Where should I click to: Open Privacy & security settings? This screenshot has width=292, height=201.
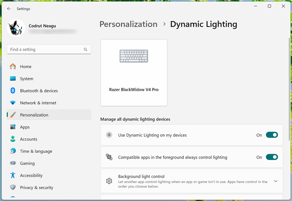pyautogui.click(x=49, y=187)
